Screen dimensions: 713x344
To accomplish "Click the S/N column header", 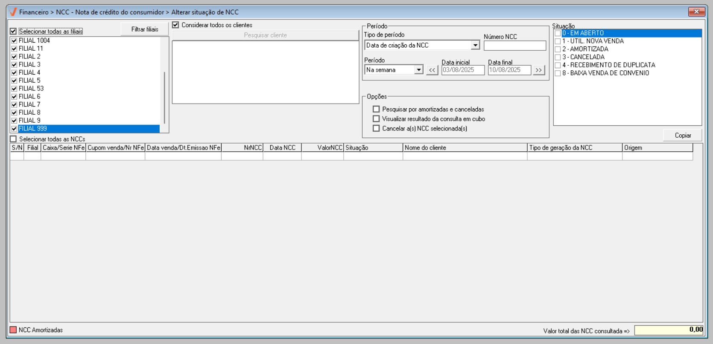I will pyautogui.click(x=17, y=147).
